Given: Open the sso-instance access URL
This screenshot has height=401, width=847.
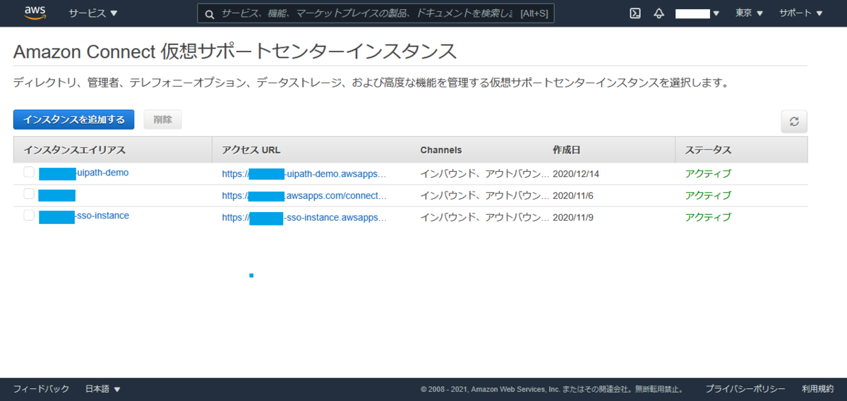Looking at the screenshot, I should point(304,217).
